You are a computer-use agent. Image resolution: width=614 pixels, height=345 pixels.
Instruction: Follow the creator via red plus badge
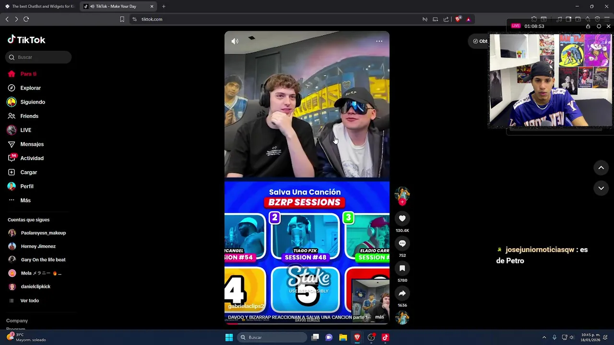402,202
